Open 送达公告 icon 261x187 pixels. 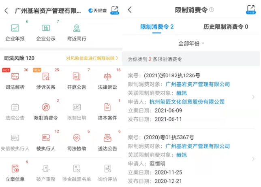click(107, 138)
